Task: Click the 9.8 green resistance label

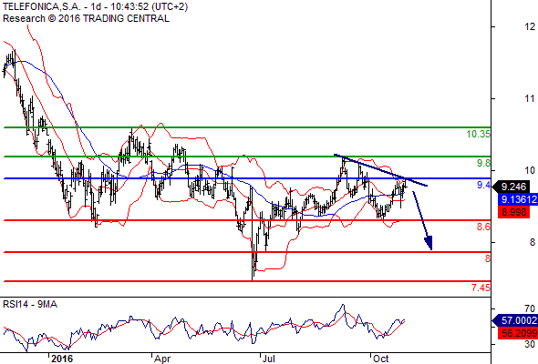Action: click(484, 163)
